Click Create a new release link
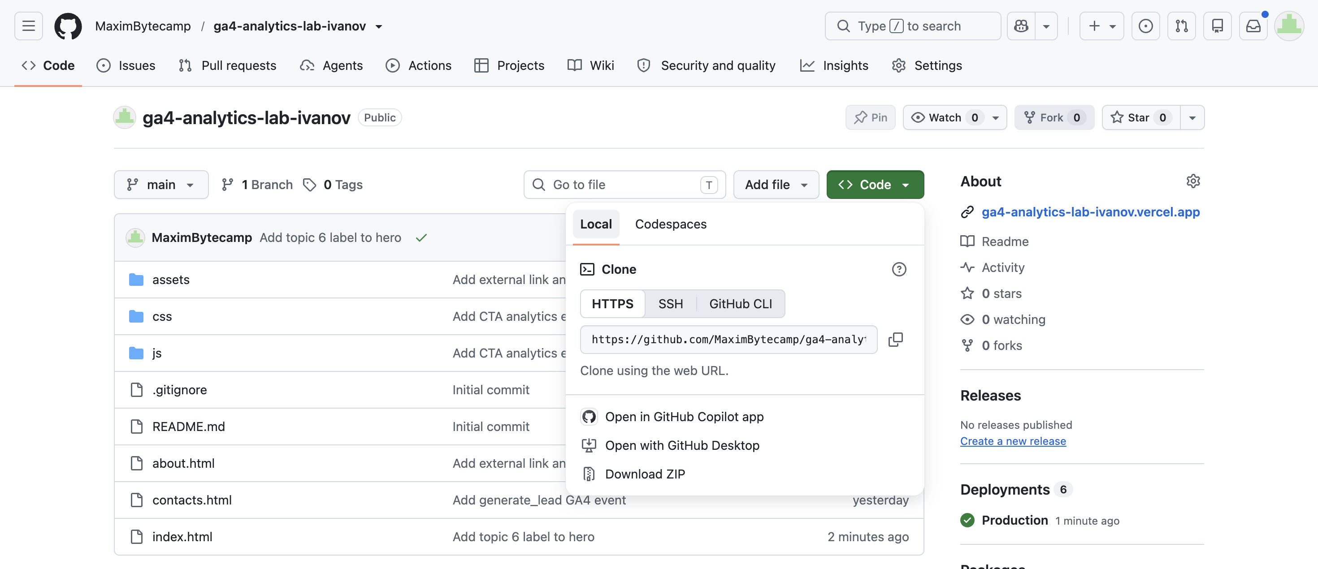This screenshot has width=1318, height=569. click(1013, 441)
